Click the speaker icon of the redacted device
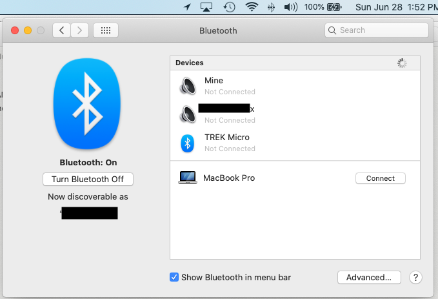438x299 pixels. click(188, 114)
